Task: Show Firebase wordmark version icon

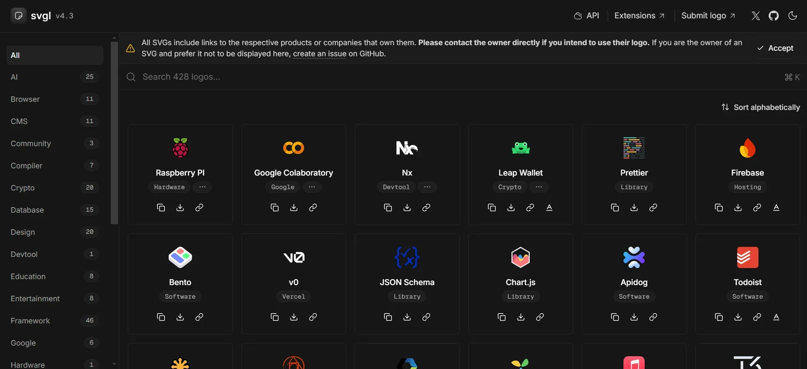Action: coord(776,208)
